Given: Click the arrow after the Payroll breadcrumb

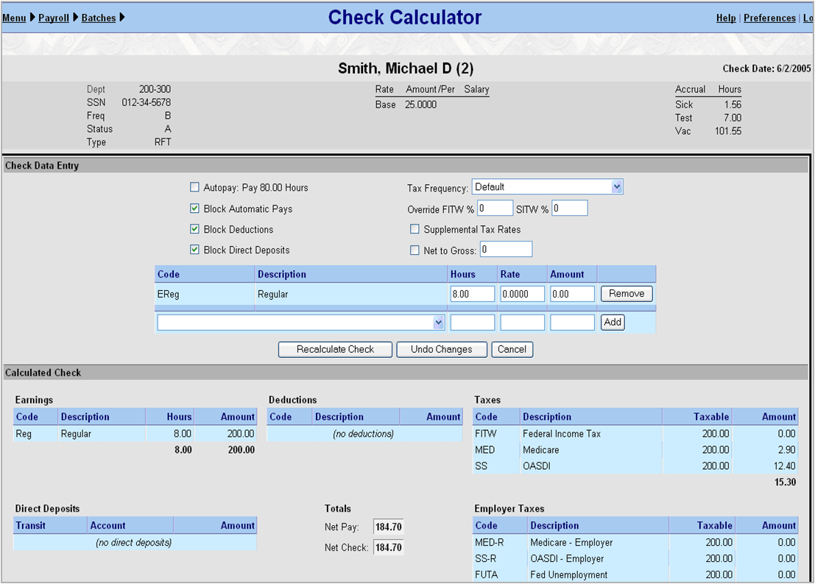Looking at the screenshot, I should [x=75, y=18].
